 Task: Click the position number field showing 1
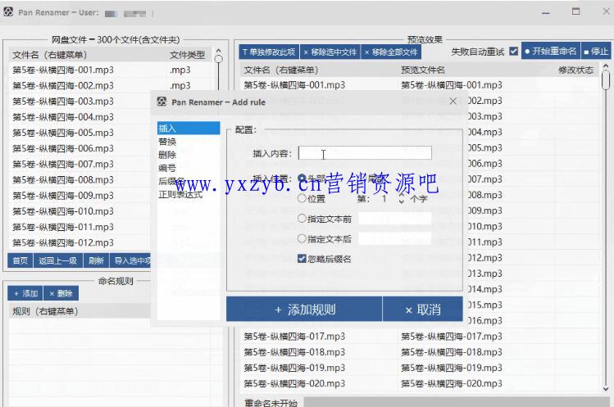point(385,199)
